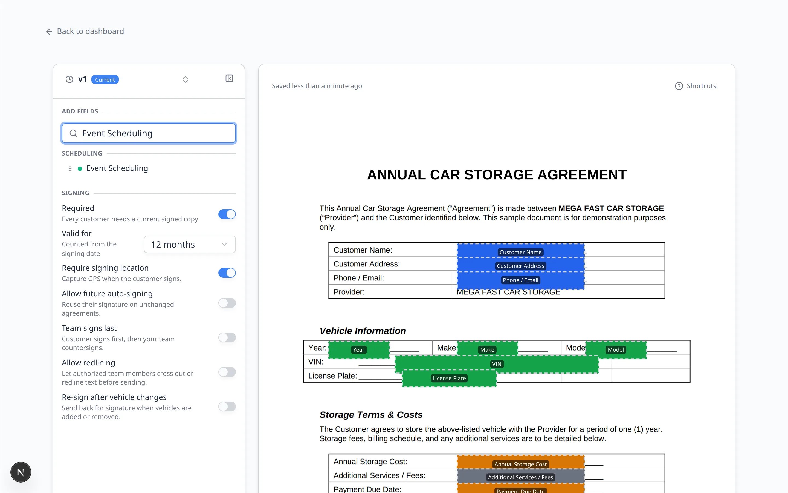The height and width of the screenshot is (493, 788).
Task: Go back to dashboard link
Action: [x=85, y=31]
